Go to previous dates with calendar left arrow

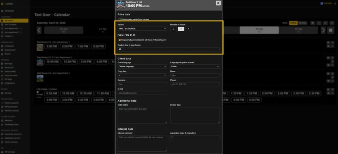coord(39,30)
